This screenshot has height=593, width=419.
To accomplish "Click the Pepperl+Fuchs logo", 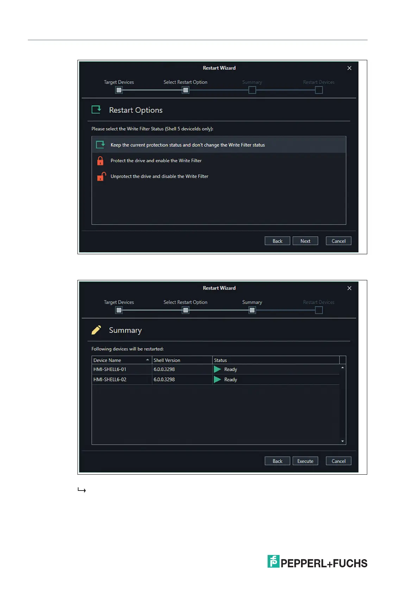I will tap(317, 562).
